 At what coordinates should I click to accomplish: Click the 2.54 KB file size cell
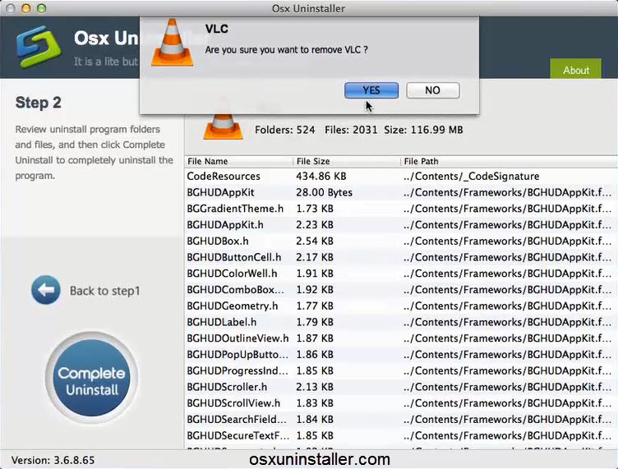click(315, 241)
